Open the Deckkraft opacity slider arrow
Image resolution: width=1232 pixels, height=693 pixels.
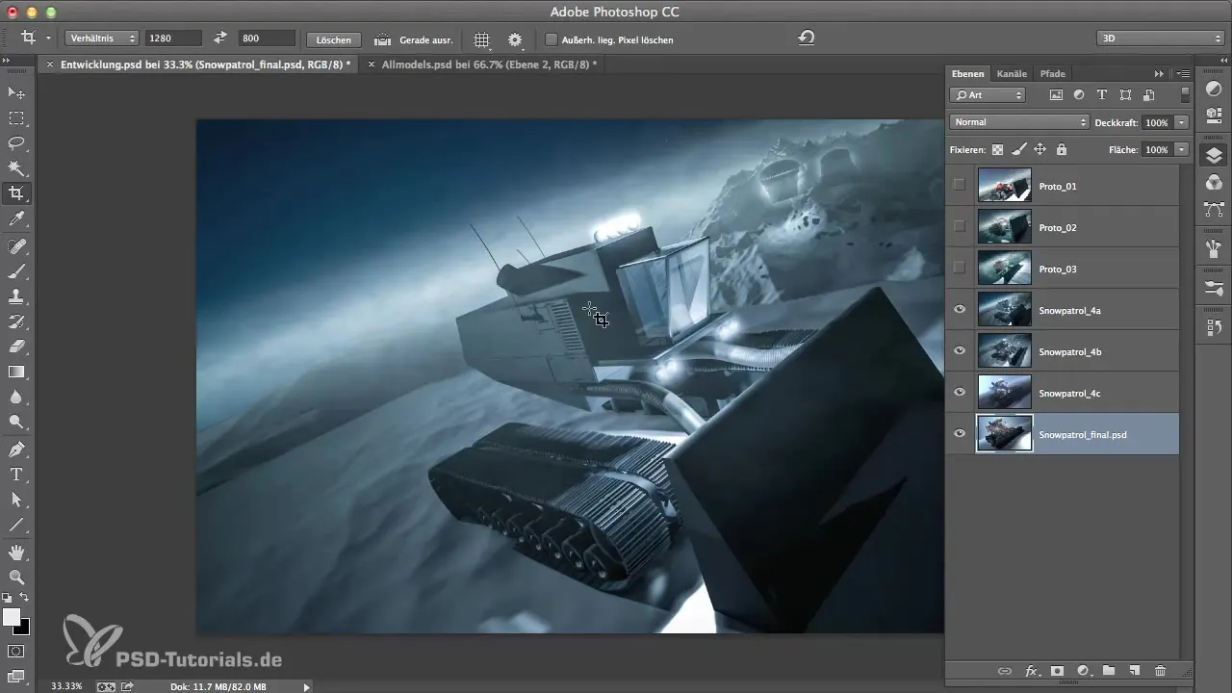click(x=1181, y=122)
